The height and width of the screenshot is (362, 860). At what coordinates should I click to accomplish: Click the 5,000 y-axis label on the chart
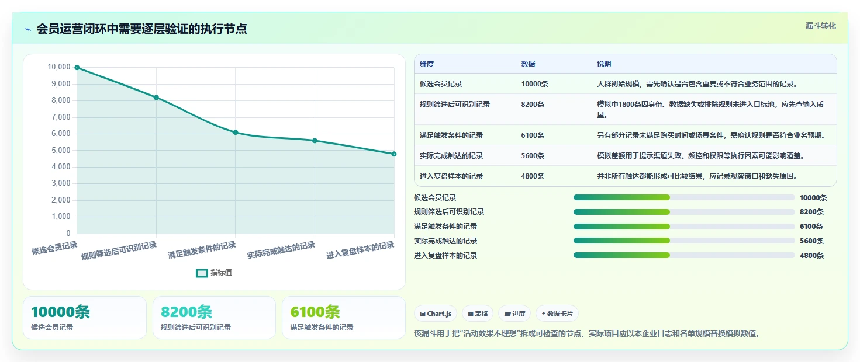point(60,151)
